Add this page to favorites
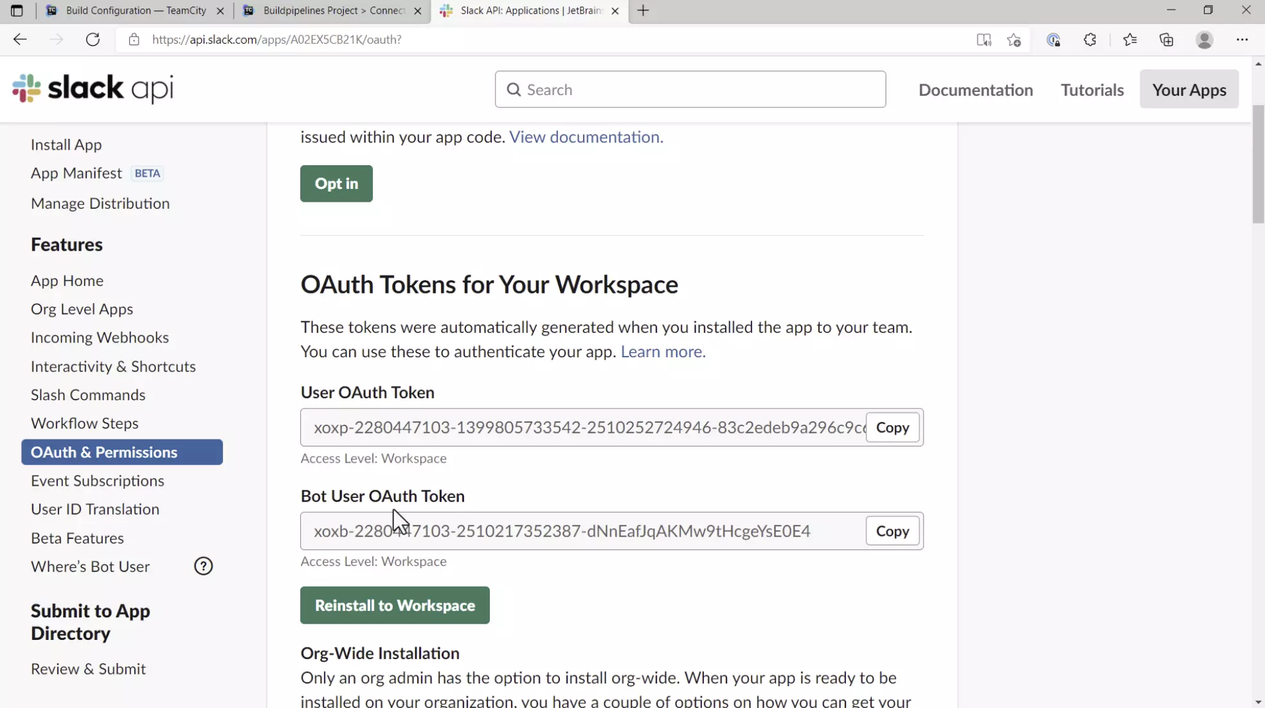The width and height of the screenshot is (1265, 708). [1014, 39]
